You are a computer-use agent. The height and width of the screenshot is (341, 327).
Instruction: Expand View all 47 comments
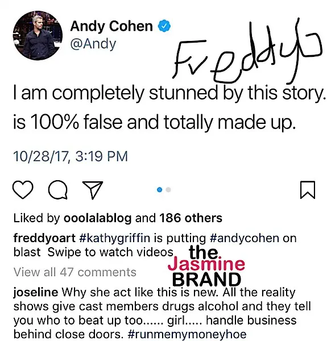(x=75, y=272)
